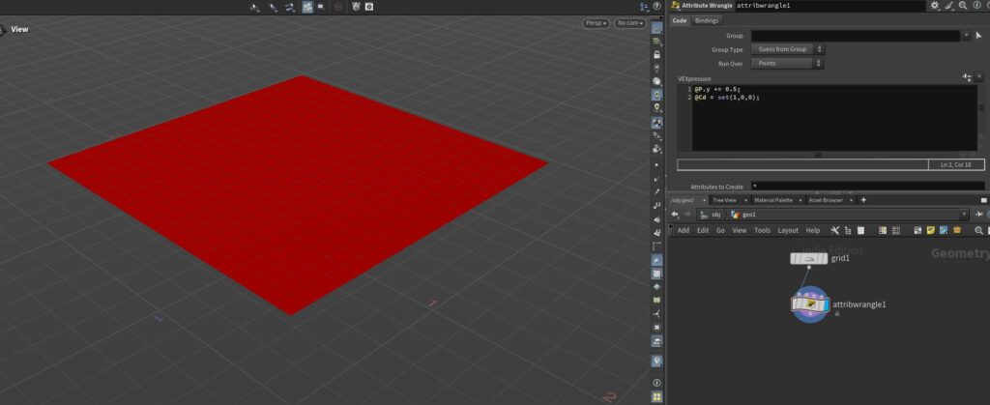The image size is (990, 405).
Task: Click the VEXpression preset icon
Action: click(967, 77)
